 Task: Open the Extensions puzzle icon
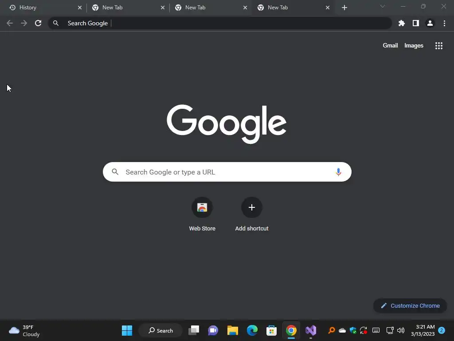coord(401,23)
